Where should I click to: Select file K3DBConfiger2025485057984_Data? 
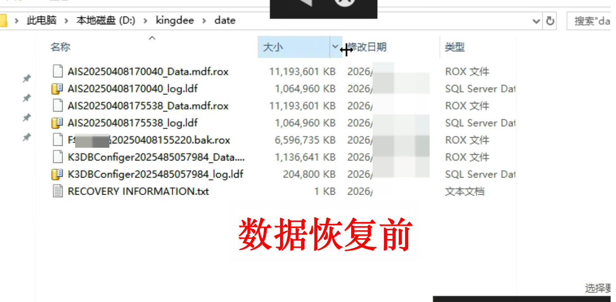click(156, 157)
